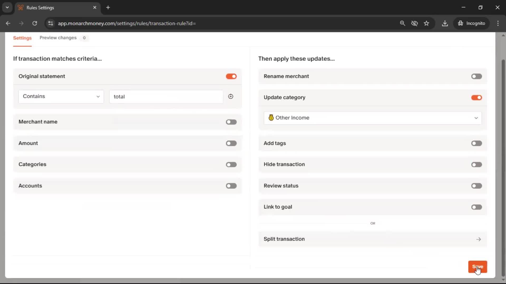Expand the Other Income category dropdown
This screenshot has width=506, height=284.
click(x=372, y=118)
